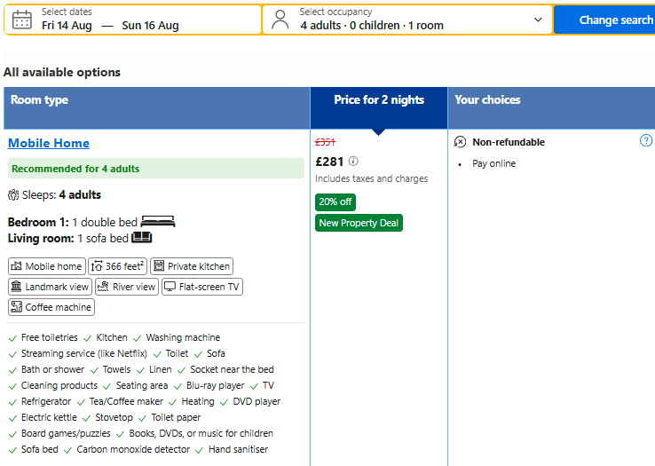655x466 pixels.
Task: Click the Recommended for 4 adults banner
Action: [156, 169]
